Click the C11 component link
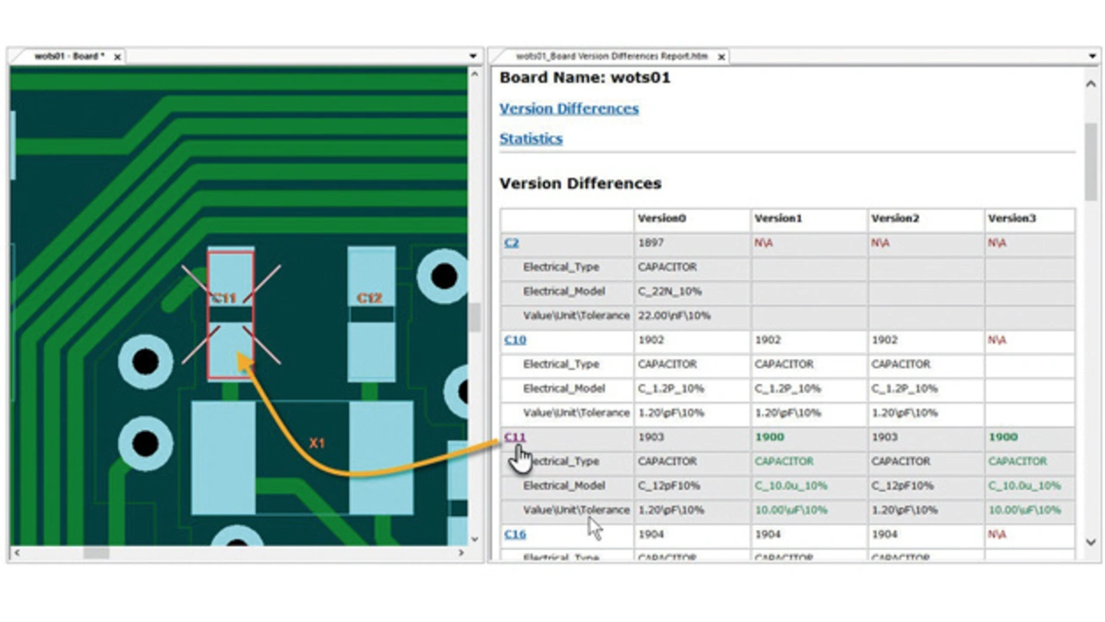1105x622 pixels. (x=515, y=437)
